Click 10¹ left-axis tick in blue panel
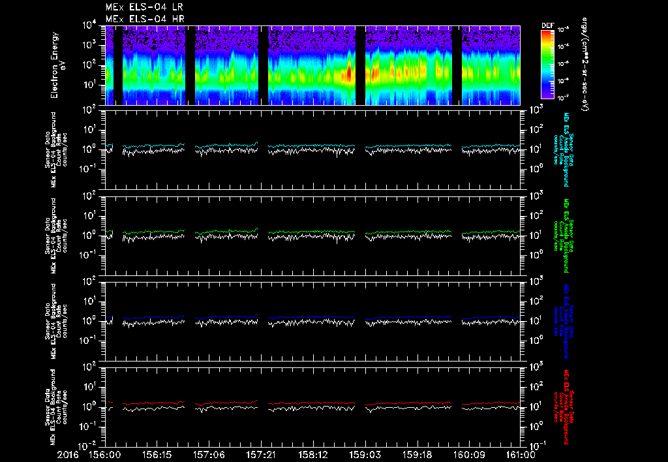668x462 pixels. [x=90, y=301]
